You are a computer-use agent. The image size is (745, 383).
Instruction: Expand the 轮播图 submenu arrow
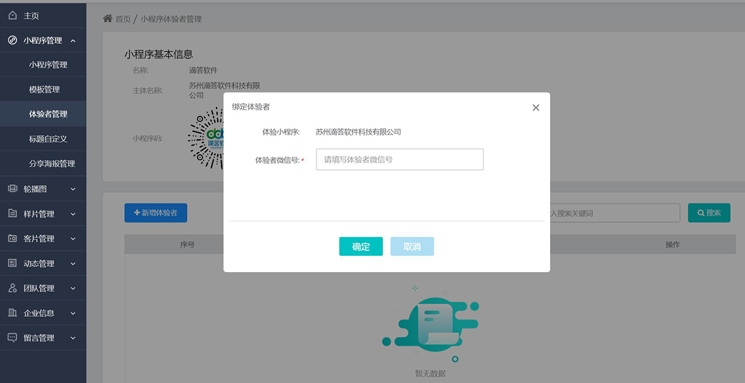coord(73,190)
